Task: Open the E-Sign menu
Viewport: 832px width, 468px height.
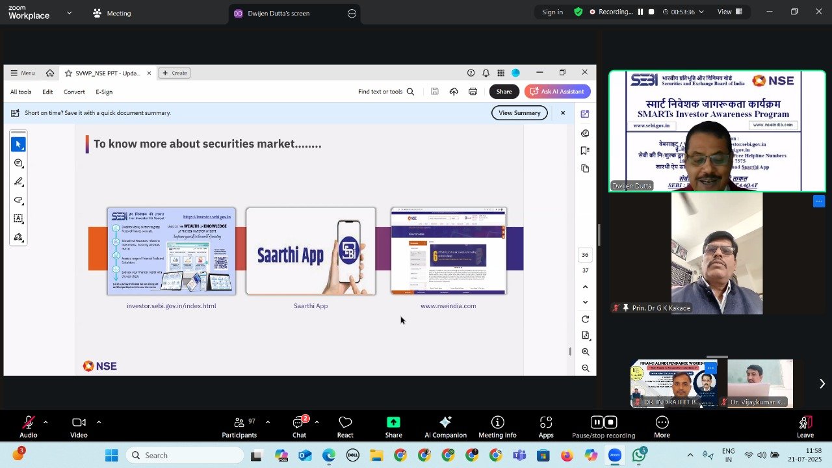Action: pos(104,92)
